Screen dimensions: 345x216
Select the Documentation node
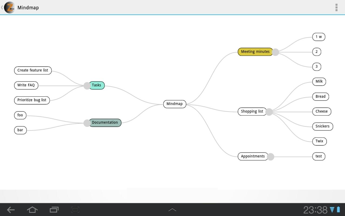[x=105, y=123]
